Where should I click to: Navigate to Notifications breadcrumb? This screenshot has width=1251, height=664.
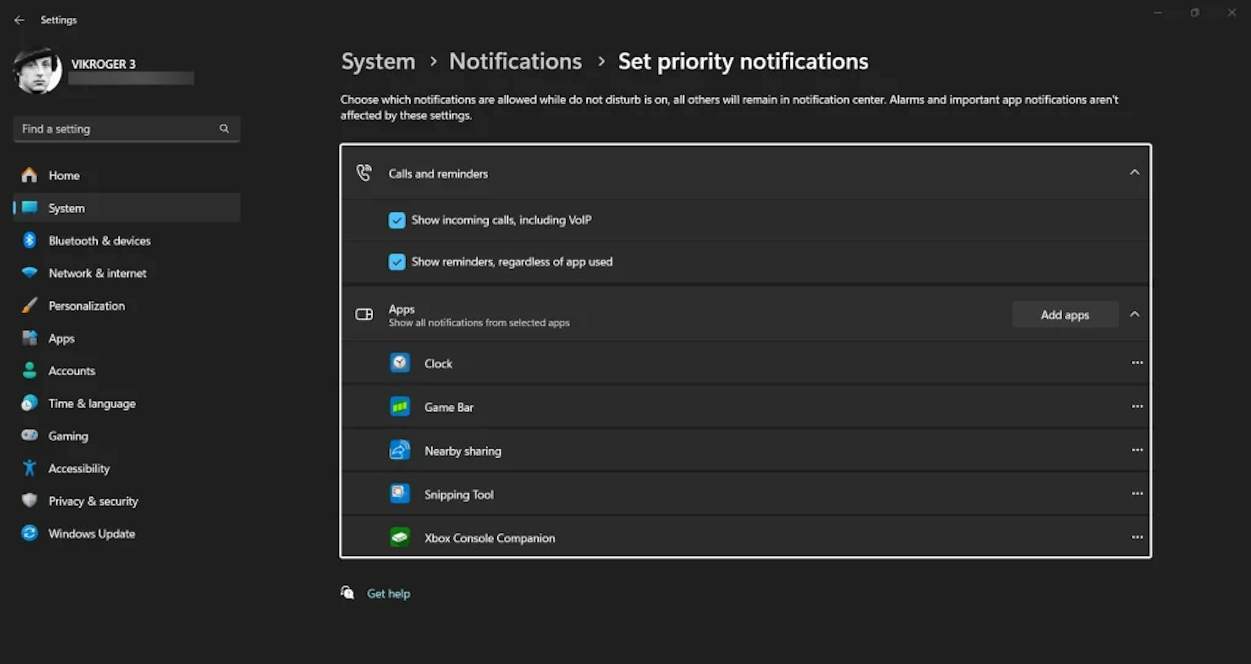515,61
